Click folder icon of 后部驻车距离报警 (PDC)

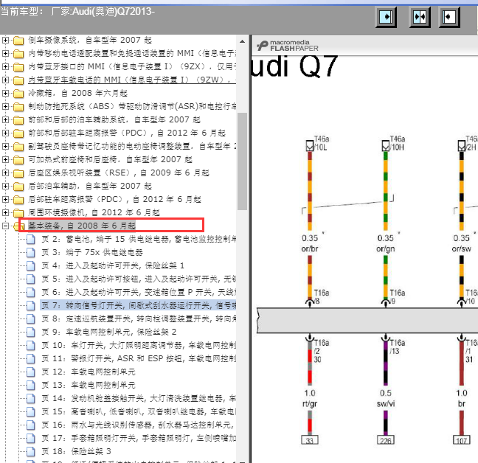(x=18, y=200)
